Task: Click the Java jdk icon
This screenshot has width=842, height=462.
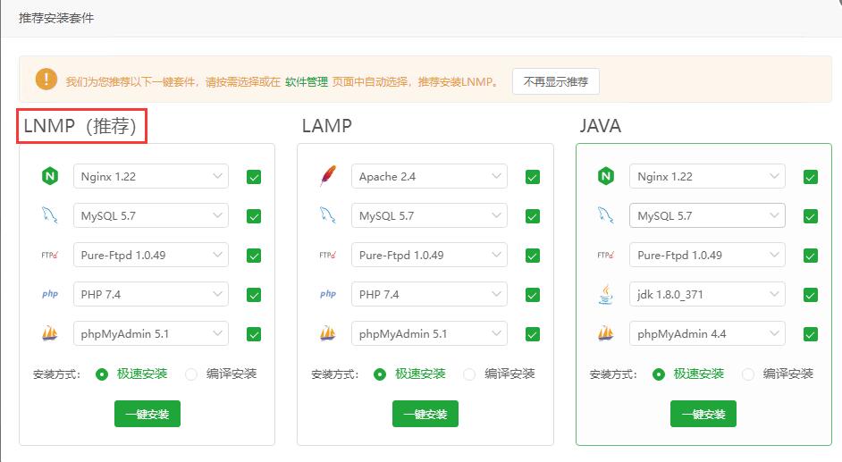Action: [606, 295]
